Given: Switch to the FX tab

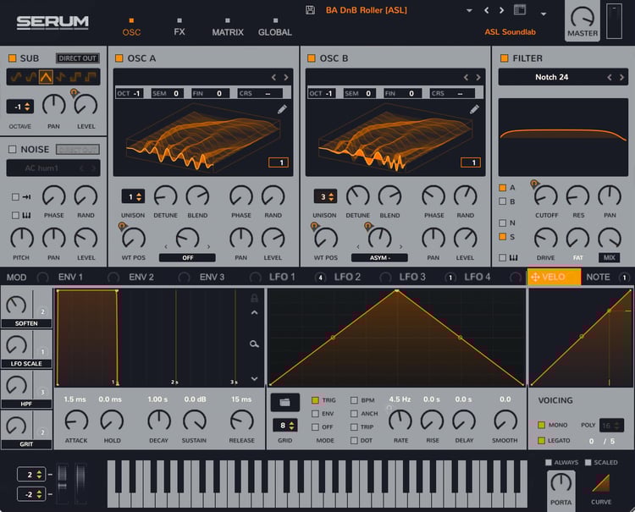Looking at the screenshot, I should point(179,32).
